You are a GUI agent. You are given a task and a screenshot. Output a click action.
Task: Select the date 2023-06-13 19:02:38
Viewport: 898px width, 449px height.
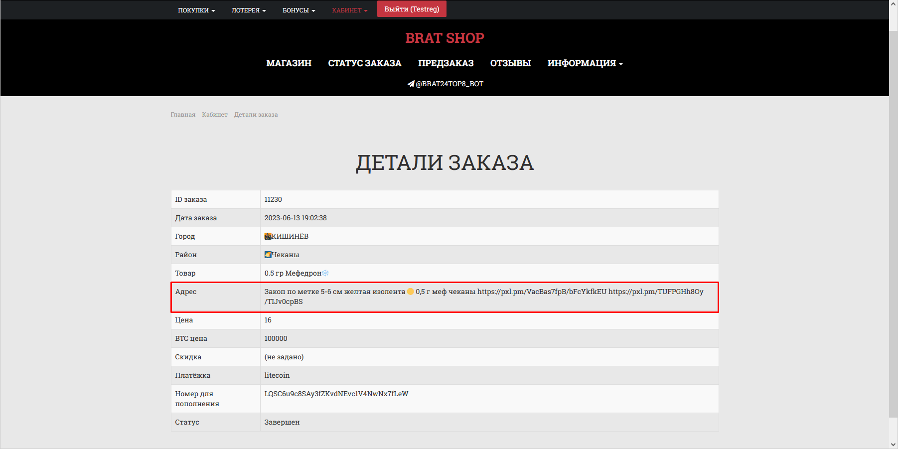pyautogui.click(x=296, y=218)
